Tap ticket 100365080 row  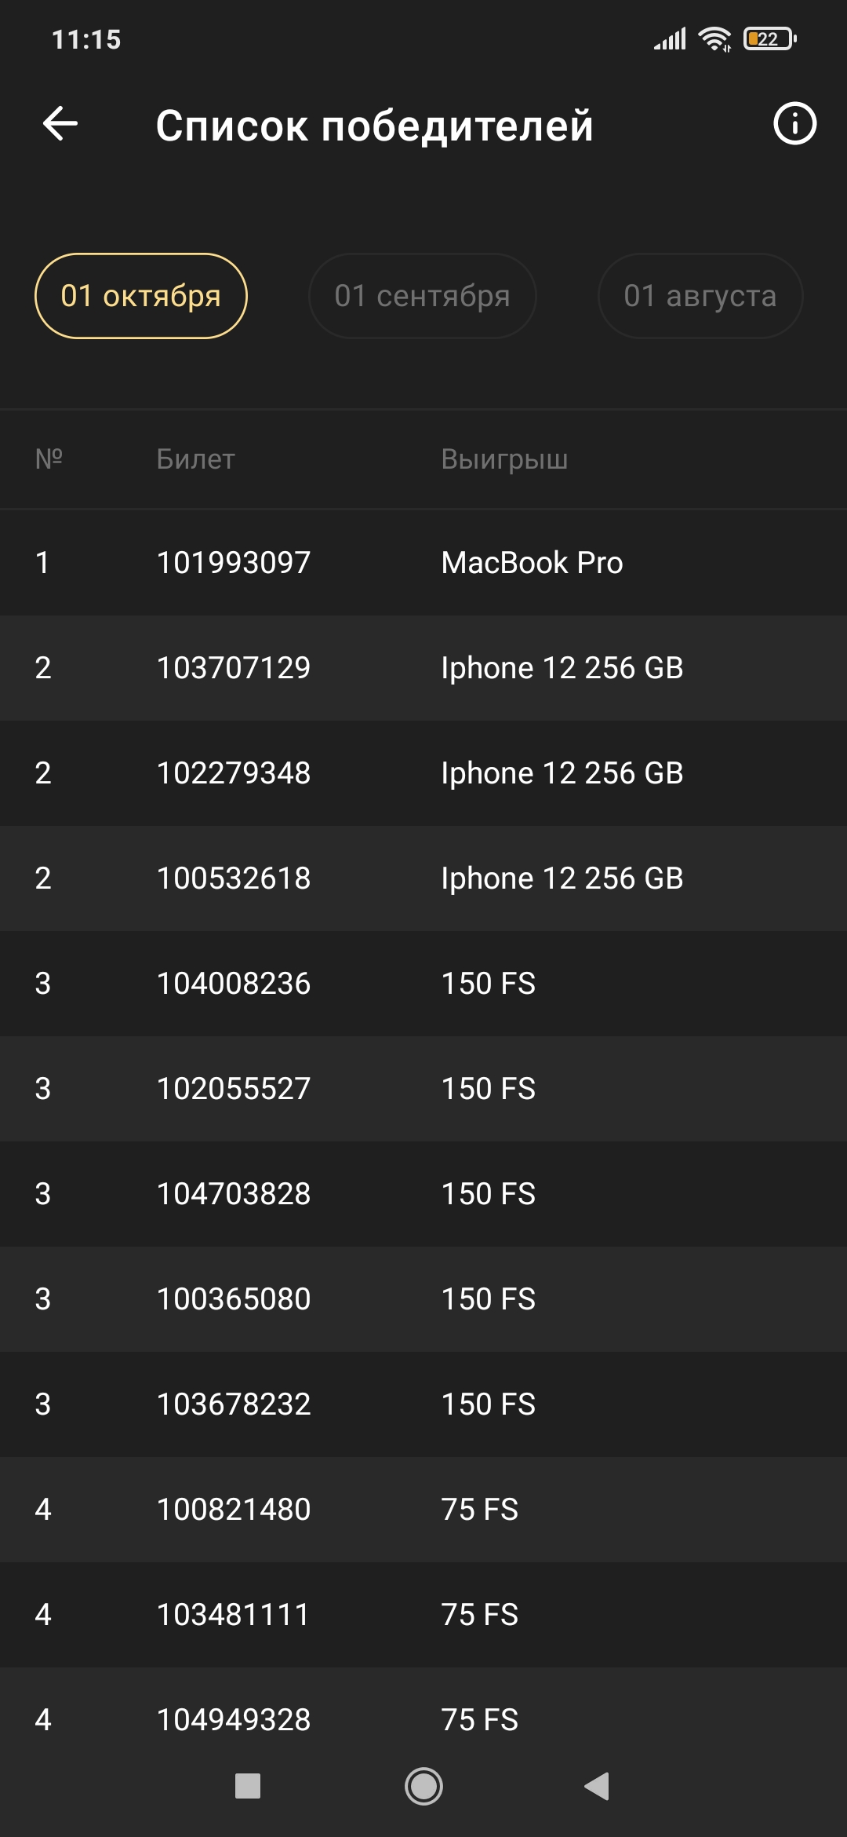point(423,1299)
